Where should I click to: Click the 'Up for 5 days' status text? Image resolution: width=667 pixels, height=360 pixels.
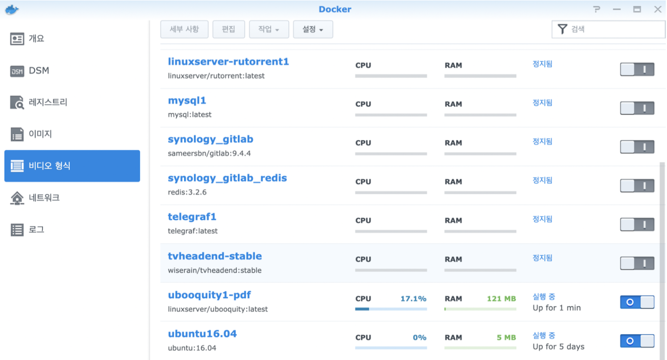(x=559, y=347)
